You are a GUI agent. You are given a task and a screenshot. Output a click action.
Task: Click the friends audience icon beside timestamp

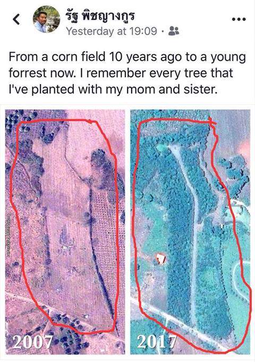[174, 31]
